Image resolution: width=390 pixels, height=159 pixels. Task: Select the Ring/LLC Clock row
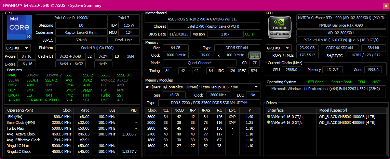point(72,151)
